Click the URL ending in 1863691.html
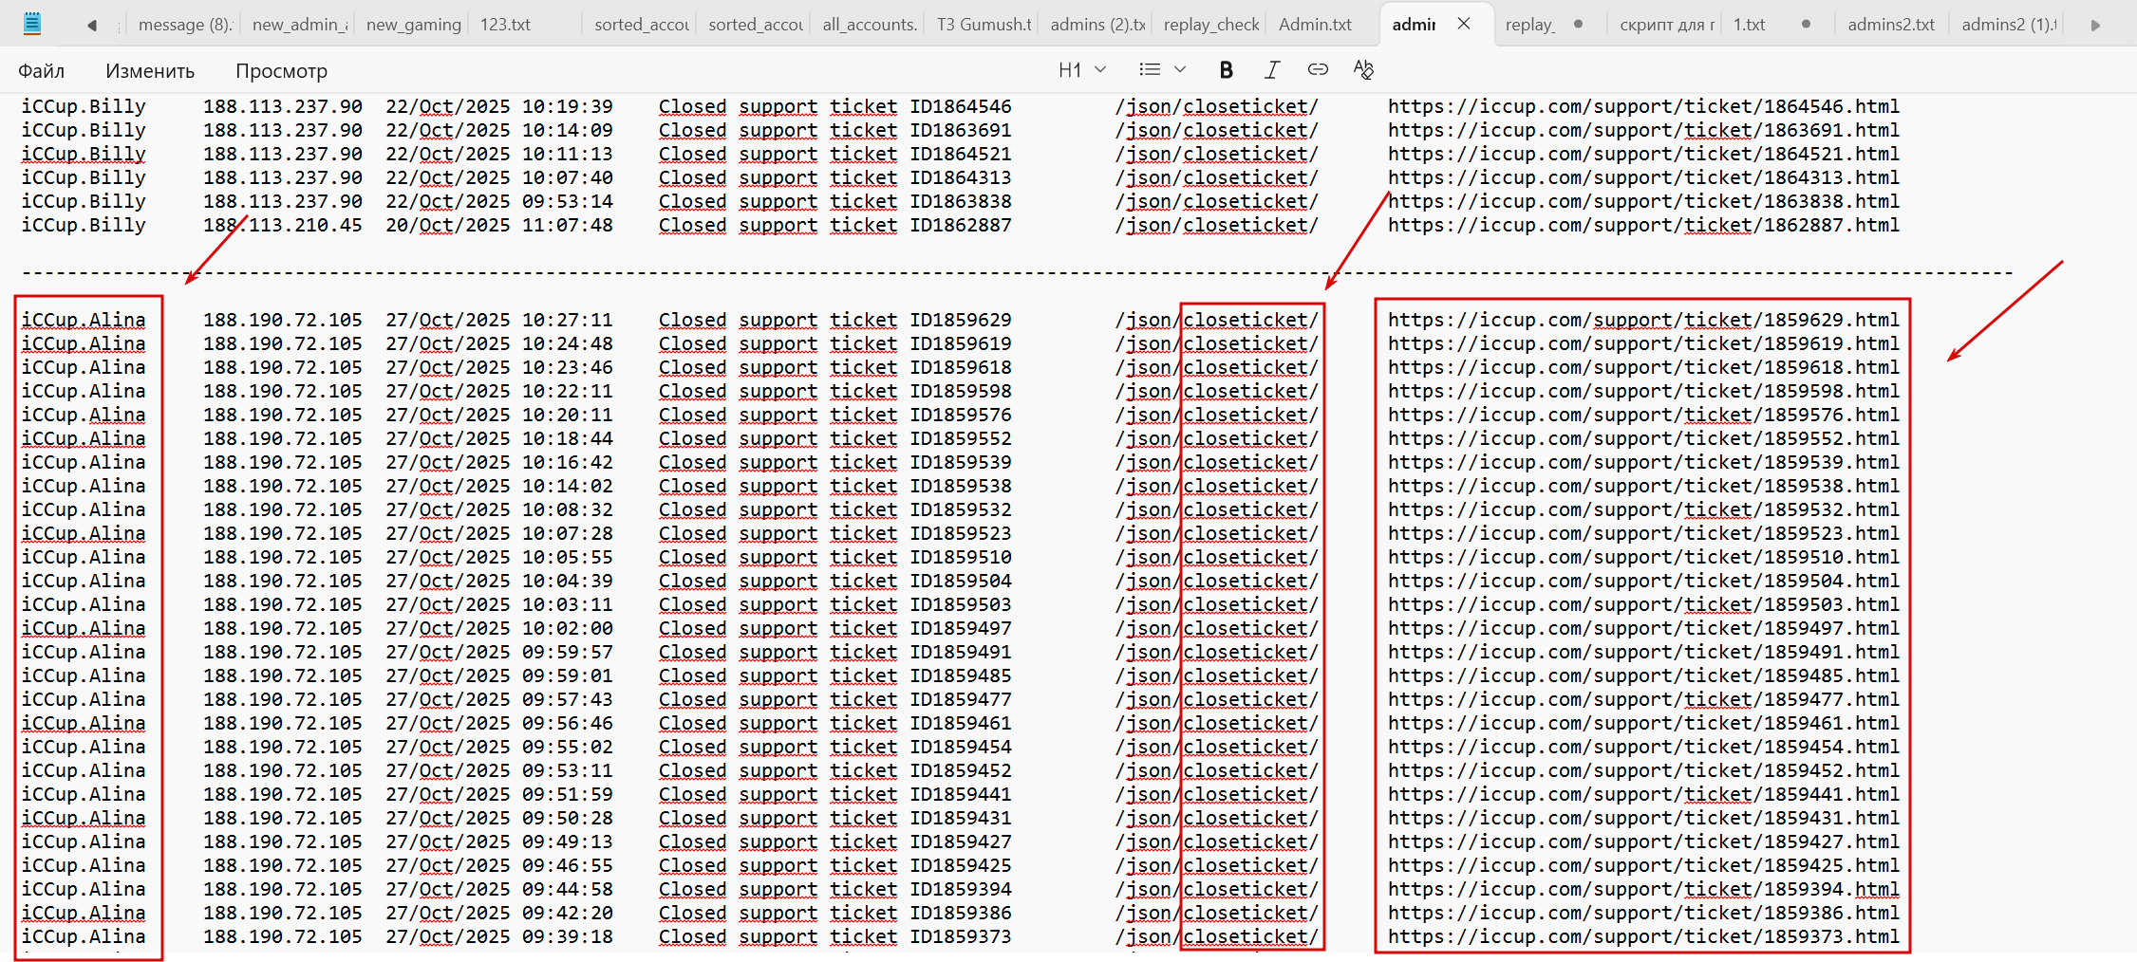The height and width of the screenshot is (962, 2137). click(1643, 130)
